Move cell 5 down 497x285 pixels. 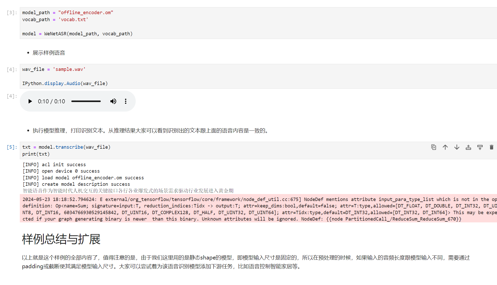tap(457, 147)
